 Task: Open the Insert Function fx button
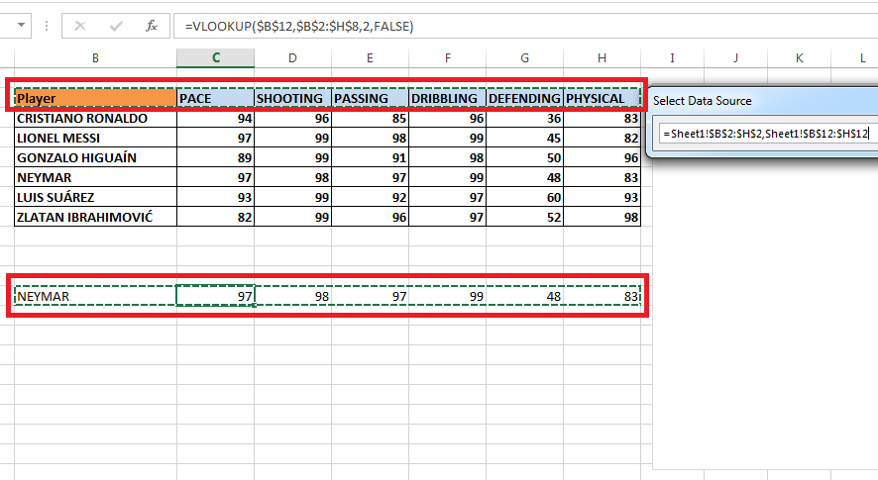[x=152, y=26]
